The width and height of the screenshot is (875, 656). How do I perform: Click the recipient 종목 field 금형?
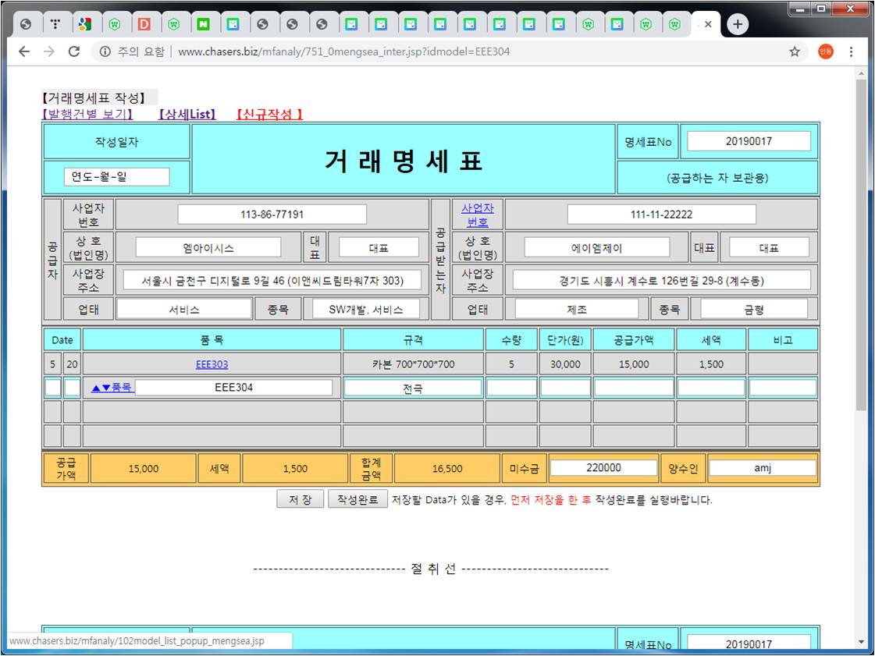pos(754,309)
